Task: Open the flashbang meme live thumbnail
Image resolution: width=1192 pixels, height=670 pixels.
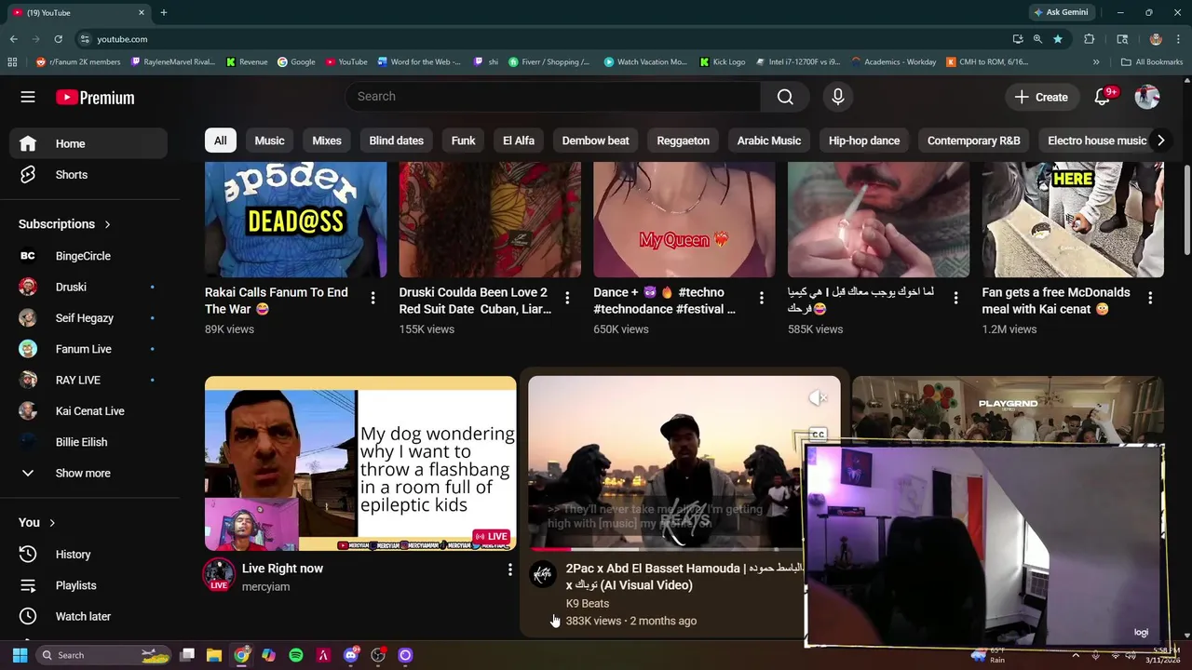Action: coord(360,463)
